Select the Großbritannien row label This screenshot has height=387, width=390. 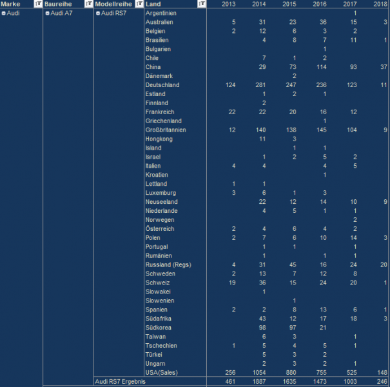pyautogui.click(x=166, y=130)
